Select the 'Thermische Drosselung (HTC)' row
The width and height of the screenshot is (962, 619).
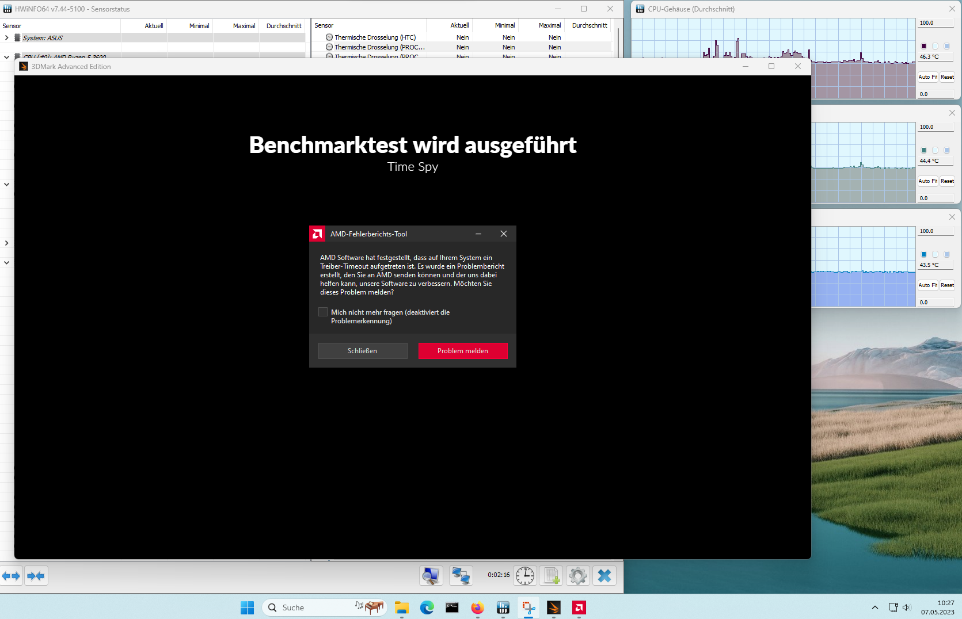pyautogui.click(x=461, y=37)
